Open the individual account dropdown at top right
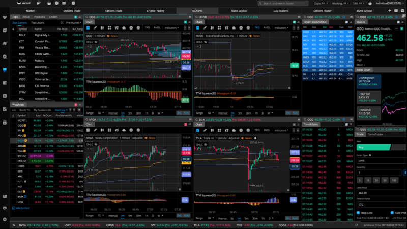Image resolution: width=407 pixels, height=229 pixels. click(x=390, y=3)
